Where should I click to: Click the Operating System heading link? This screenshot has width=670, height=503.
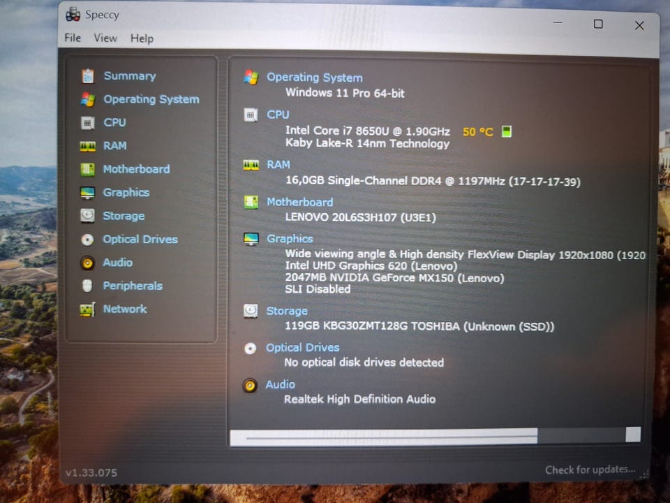(x=315, y=78)
